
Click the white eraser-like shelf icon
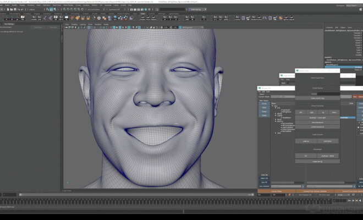pos(23,18)
